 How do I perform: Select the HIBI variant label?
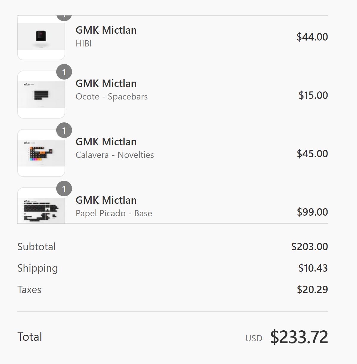point(84,43)
